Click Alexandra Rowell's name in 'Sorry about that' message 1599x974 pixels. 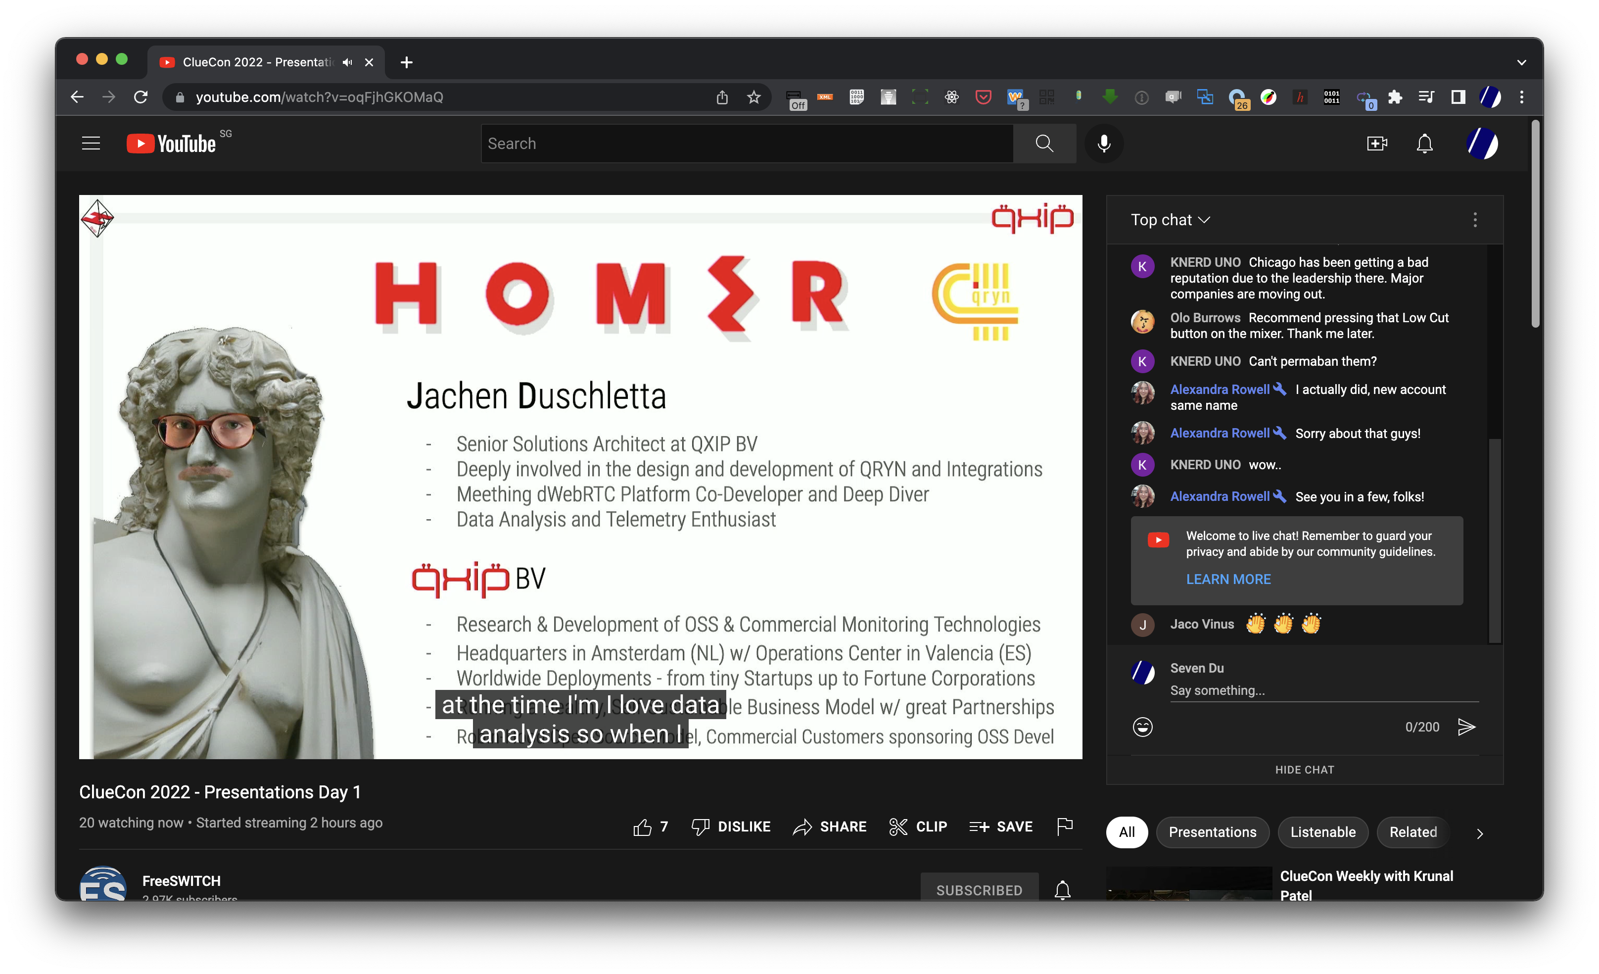(1220, 433)
